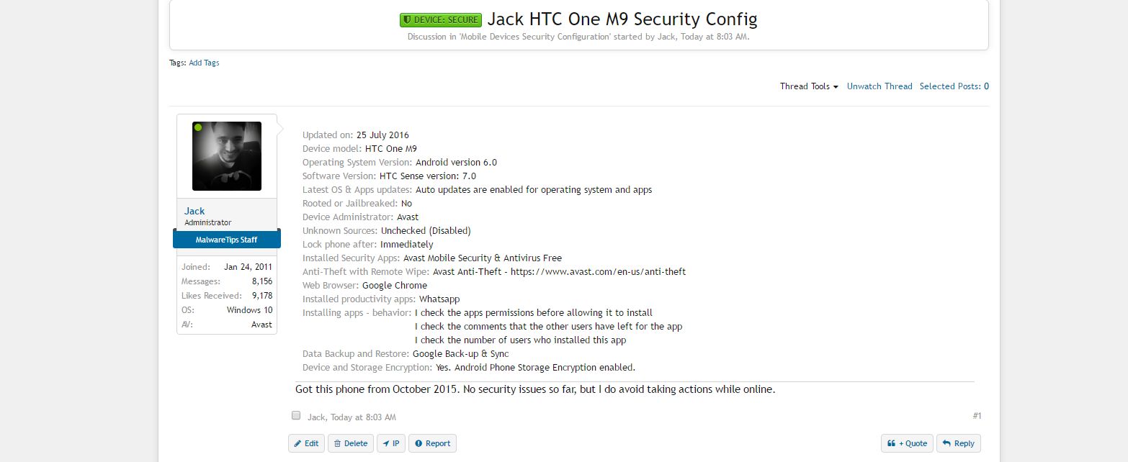
Task: Click the Report post button
Action: click(x=432, y=443)
